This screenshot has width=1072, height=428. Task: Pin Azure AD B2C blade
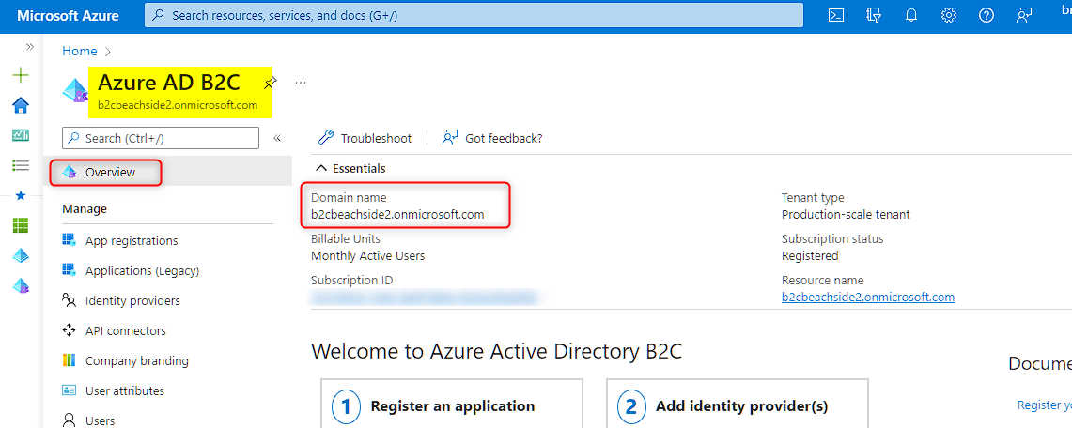(x=271, y=83)
